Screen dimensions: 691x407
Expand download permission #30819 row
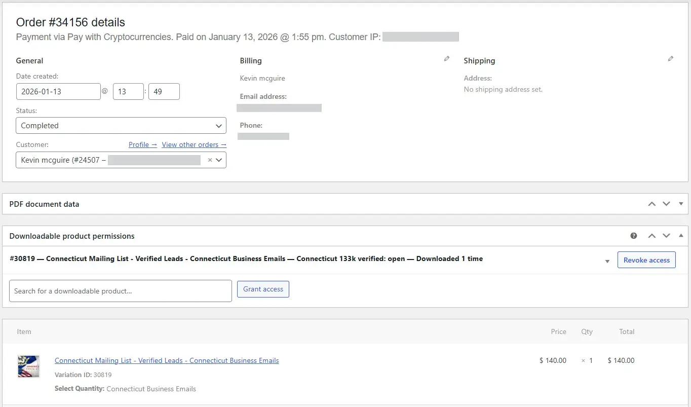(607, 261)
